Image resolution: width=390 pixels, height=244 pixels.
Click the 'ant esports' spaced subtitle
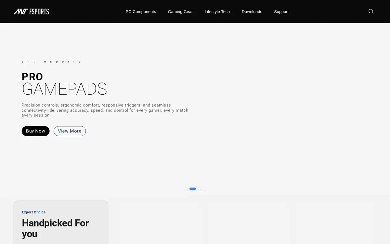pyautogui.click(x=51, y=61)
